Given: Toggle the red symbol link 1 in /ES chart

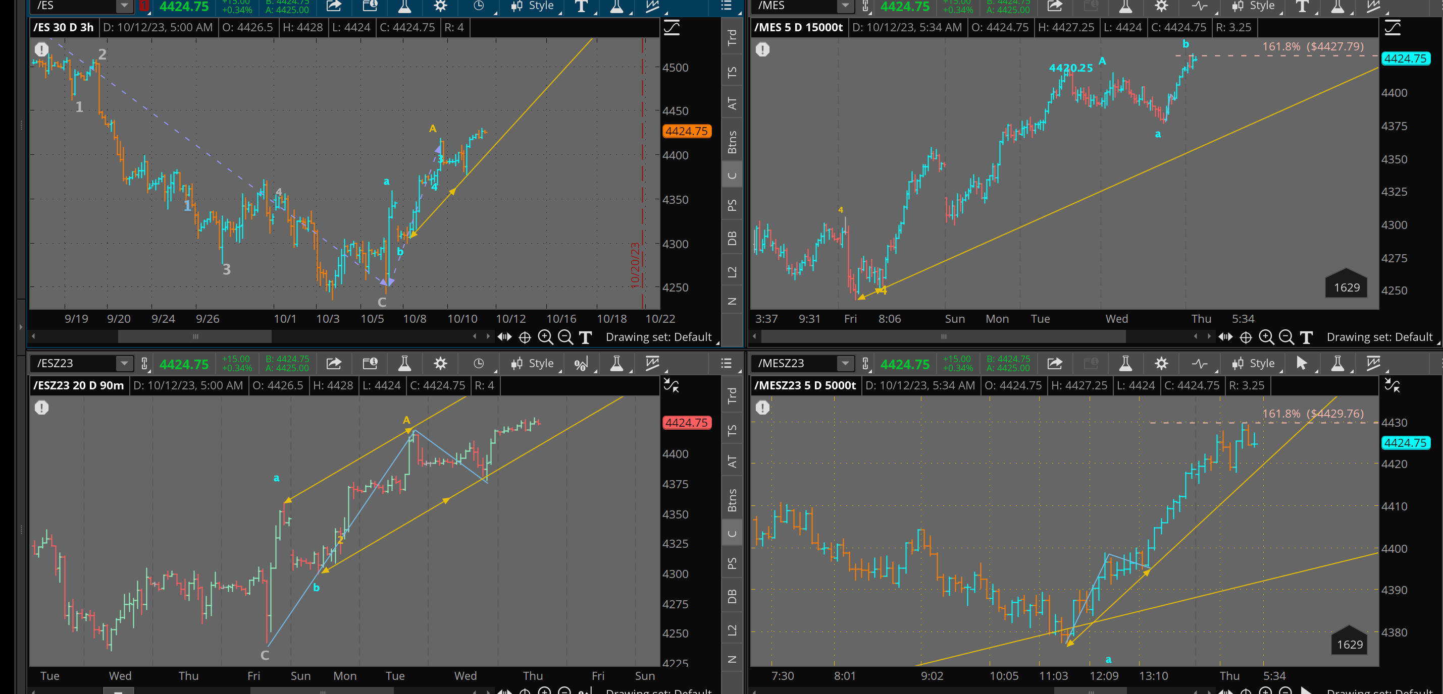Looking at the screenshot, I should coord(144,6).
